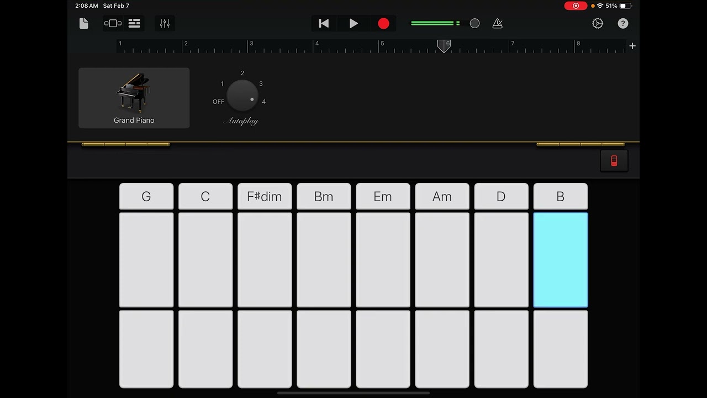Tap upper strip of G chord
Viewport: 707px width, 398px height.
pyautogui.click(x=146, y=260)
